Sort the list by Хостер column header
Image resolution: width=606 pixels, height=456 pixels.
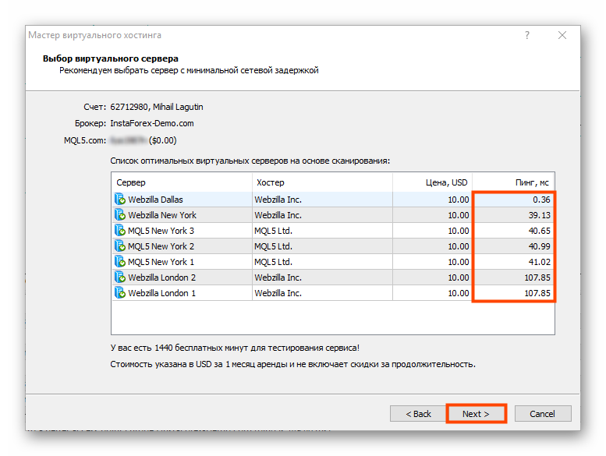[x=322, y=182]
